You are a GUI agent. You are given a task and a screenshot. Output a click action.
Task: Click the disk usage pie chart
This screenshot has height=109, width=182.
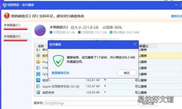point(40,30)
